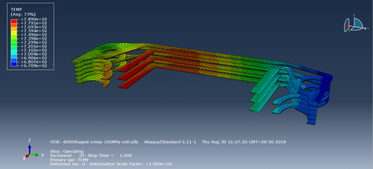Select the green legend band below +7.299e+02
This screenshot has width=373, height=169.
[x=14, y=44]
